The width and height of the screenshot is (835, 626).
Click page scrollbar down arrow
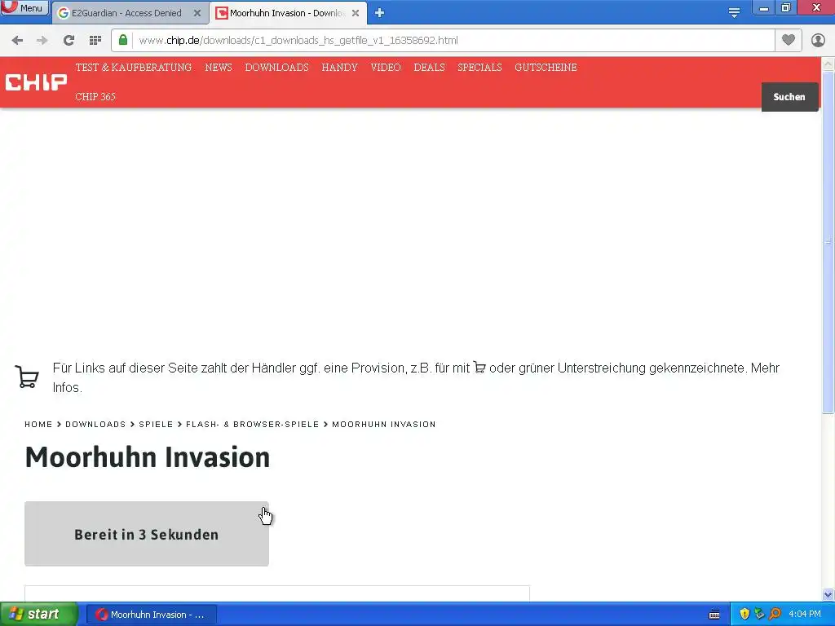[x=828, y=594]
